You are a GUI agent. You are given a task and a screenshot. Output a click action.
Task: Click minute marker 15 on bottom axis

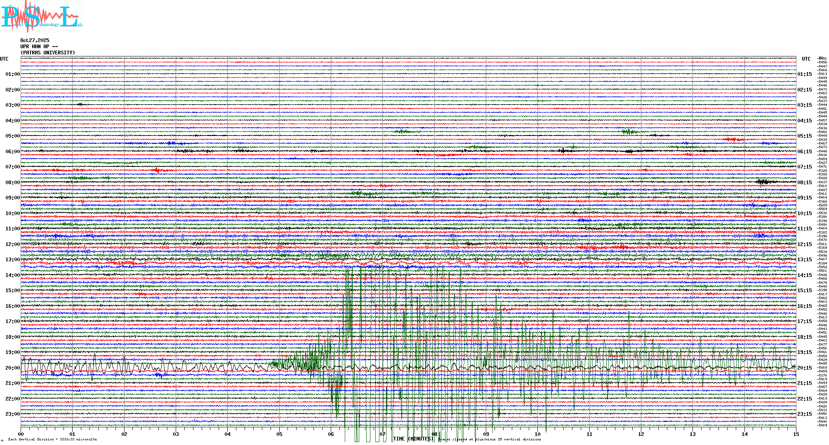(796, 434)
